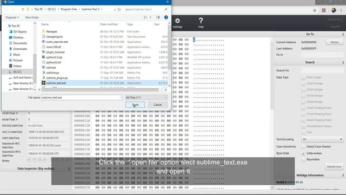This screenshot has height=195, width=346.
Task: Select Big-endian byte order
Action: (303, 159)
